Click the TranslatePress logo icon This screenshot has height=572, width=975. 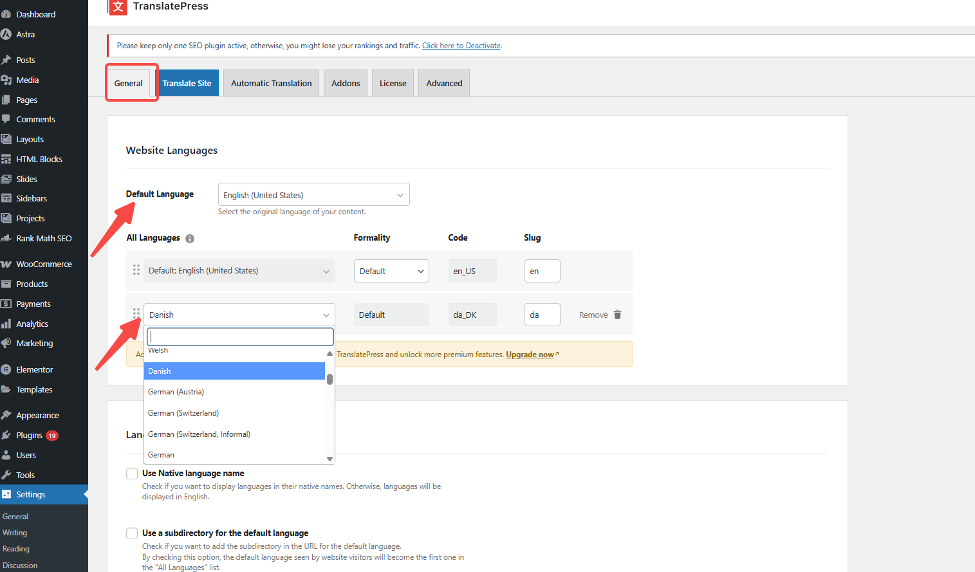(x=118, y=7)
